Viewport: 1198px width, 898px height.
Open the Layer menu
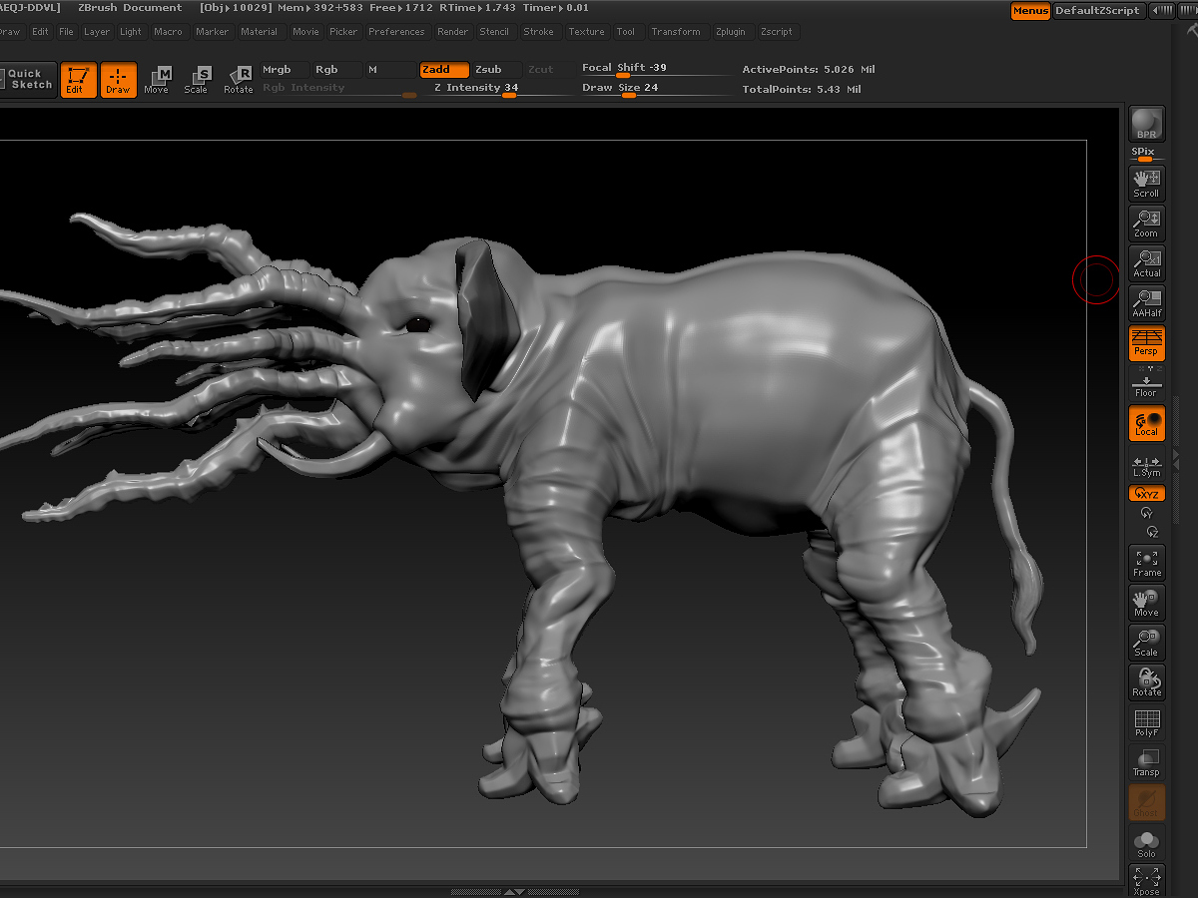(x=97, y=32)
